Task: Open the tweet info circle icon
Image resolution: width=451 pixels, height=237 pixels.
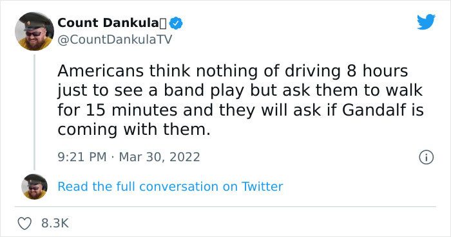Action: [426, 157]
